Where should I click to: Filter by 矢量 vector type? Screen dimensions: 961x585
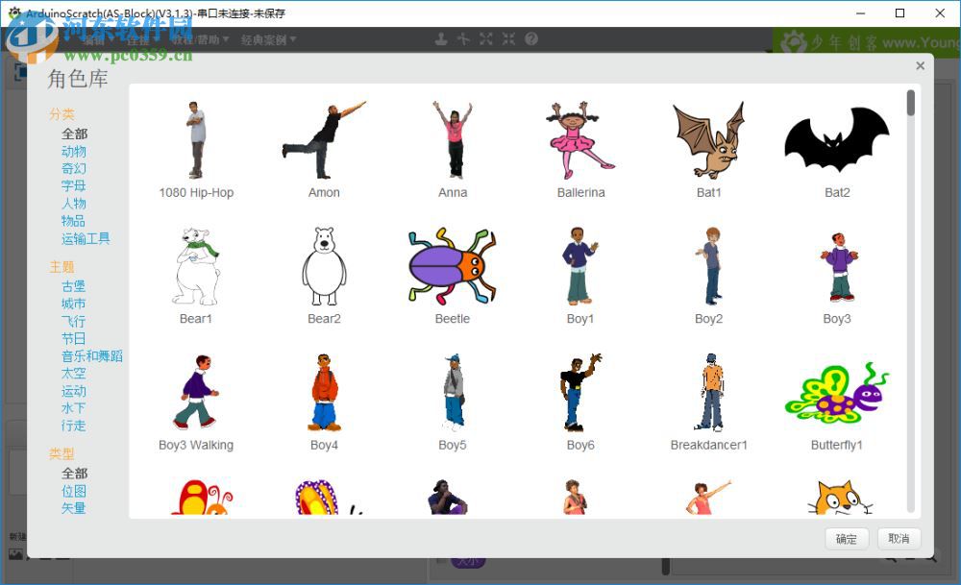click(74, 508)
